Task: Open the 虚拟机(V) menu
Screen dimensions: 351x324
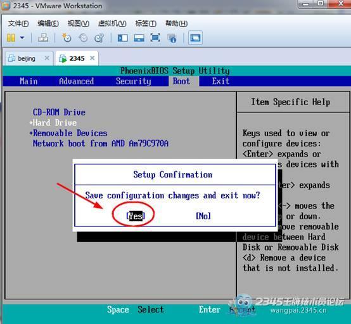Action: coord(112,23)
